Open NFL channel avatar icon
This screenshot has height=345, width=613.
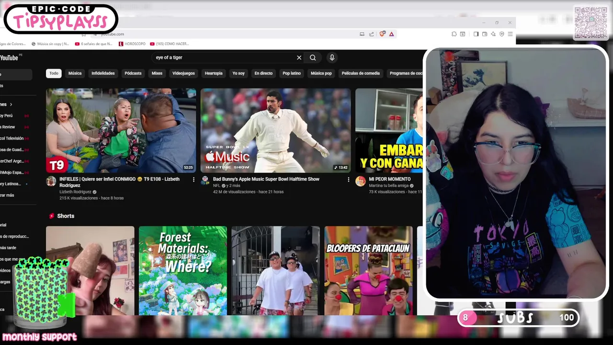point(205,180)
